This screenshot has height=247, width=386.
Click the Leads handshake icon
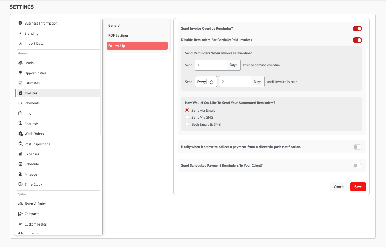[x=20, y=63]
